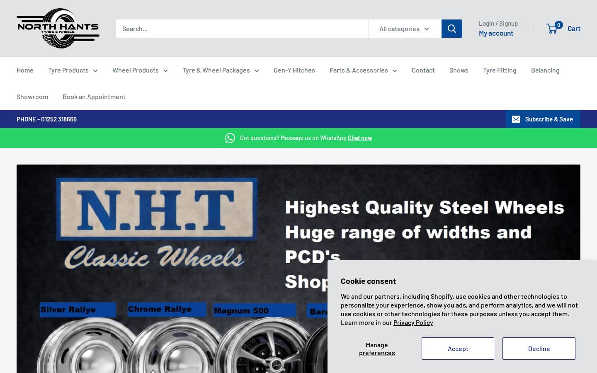
Task: Click the N.H.T Classic Wheels banner image
Action: [298, 269]
